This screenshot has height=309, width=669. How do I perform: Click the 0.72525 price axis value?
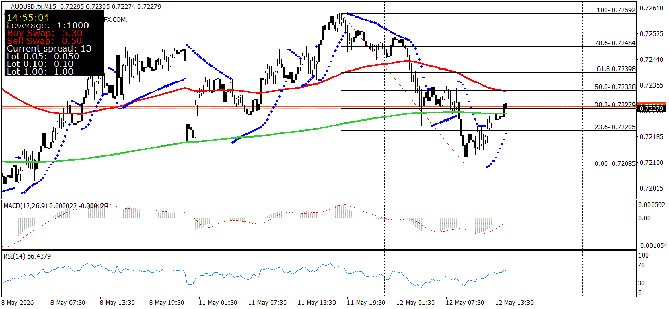point(652,34)
